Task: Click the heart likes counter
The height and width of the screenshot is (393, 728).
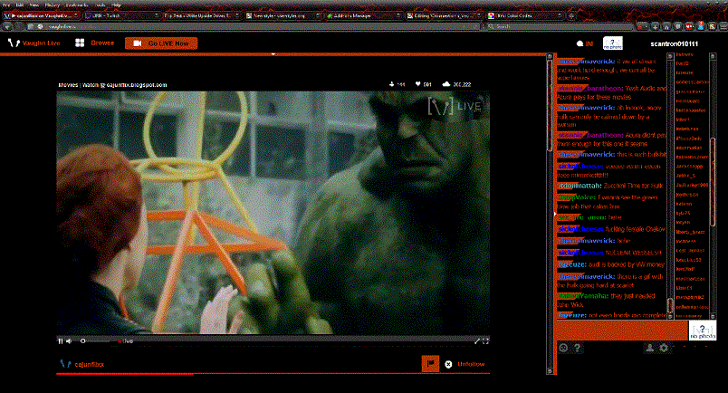Action: click(423, 84)
